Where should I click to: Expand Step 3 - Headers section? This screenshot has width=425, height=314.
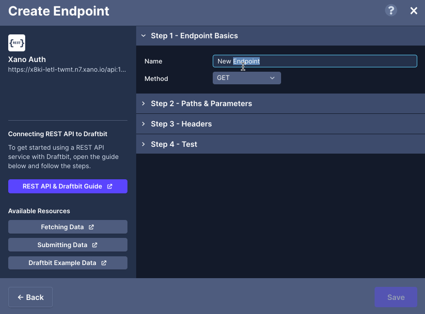pyautogui.click(x=281, y=124)
